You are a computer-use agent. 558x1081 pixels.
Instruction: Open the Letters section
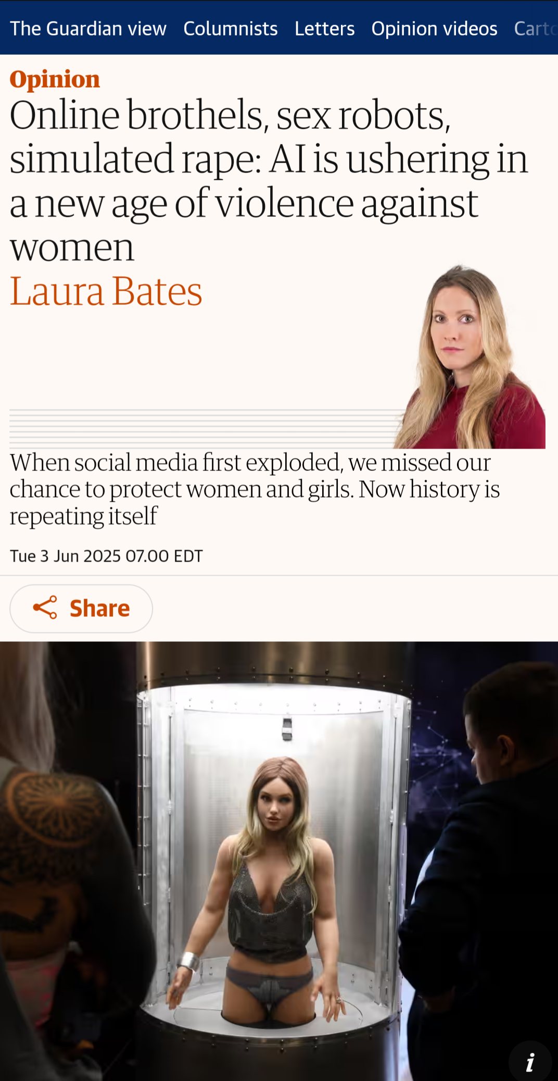[324, 29]
